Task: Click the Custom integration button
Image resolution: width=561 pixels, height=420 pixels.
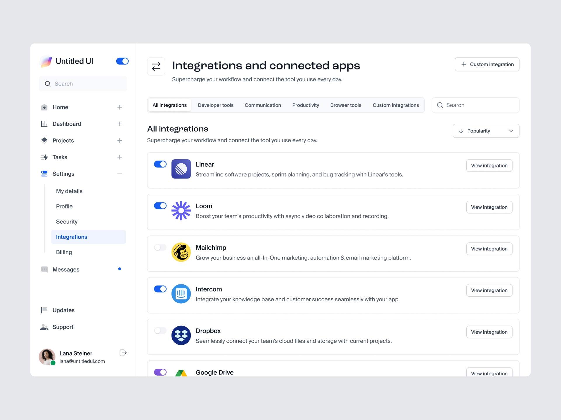Action: tap(487, 64)
